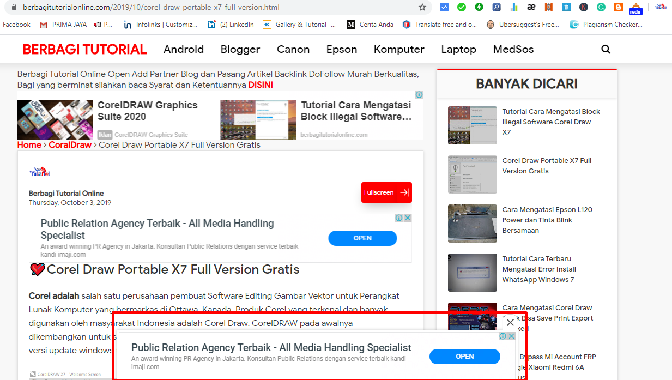Open Tutorial Cara Mengatasi Block Illegal ad card

(x=356, y=111)
